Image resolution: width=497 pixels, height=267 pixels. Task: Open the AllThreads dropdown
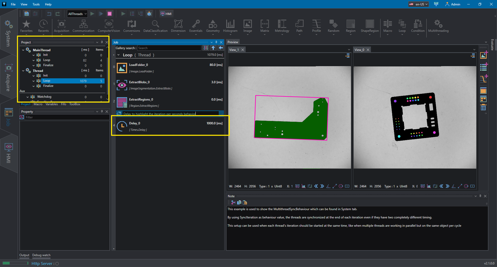[77, 14]
